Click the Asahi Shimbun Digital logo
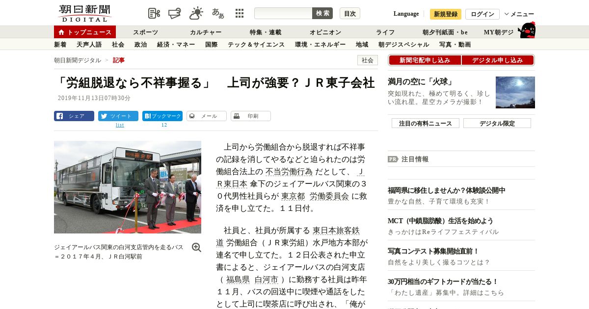The width and height of the screenshot is (589, 309). pyautogui.click(x=84, y=13)
